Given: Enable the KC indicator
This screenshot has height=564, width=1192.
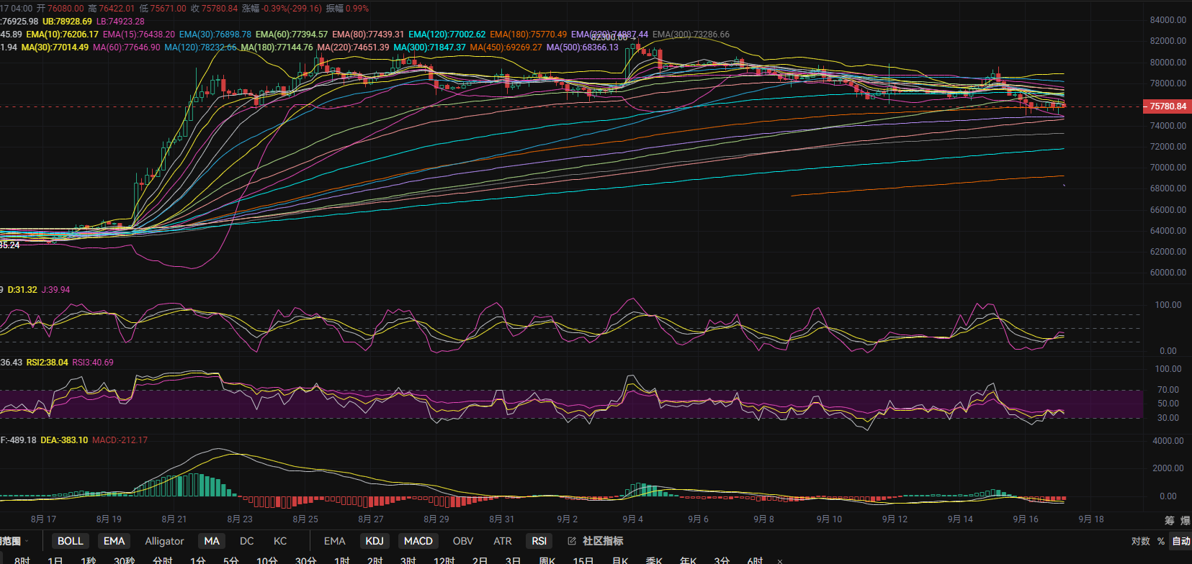Looking at the screenshot, I should coord(280,541).
